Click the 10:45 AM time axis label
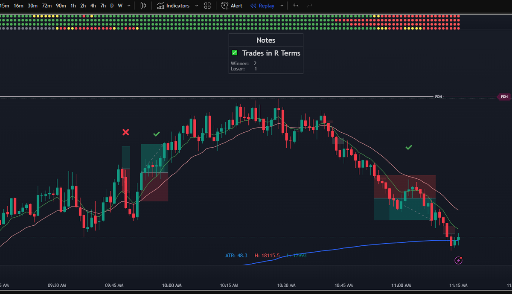Screen dimensions: 512x294 tap(343, 285)
